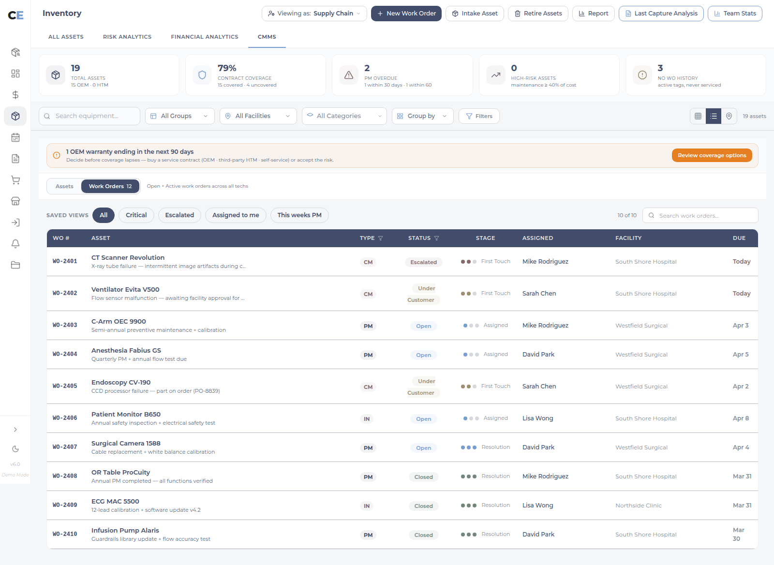Image resolution: width=774 pixels, height=565 pixels.
Task: Switch to map location view
Action: [729, 116]
